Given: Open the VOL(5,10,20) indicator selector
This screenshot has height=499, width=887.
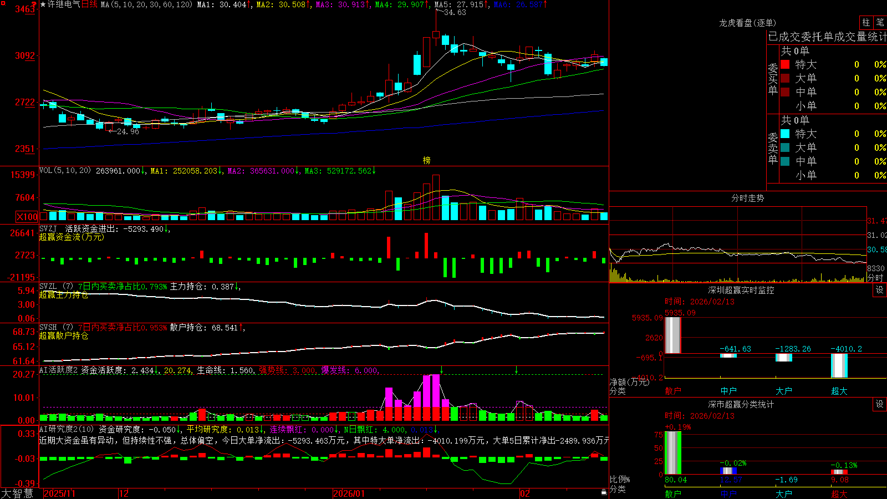Looking at the screenshot, I should pyautogui.click(x=65, y=171).
